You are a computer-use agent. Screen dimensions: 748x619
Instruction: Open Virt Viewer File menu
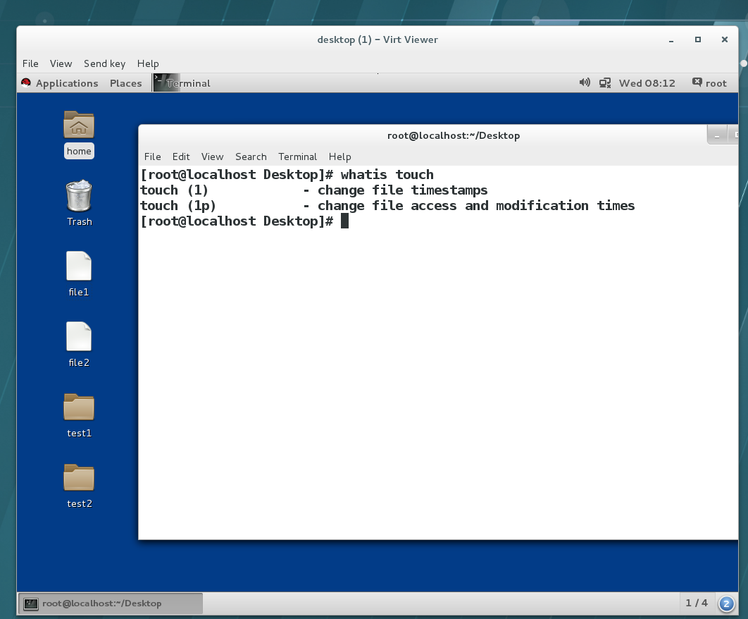pyautogui.click(x=30, y=63)
